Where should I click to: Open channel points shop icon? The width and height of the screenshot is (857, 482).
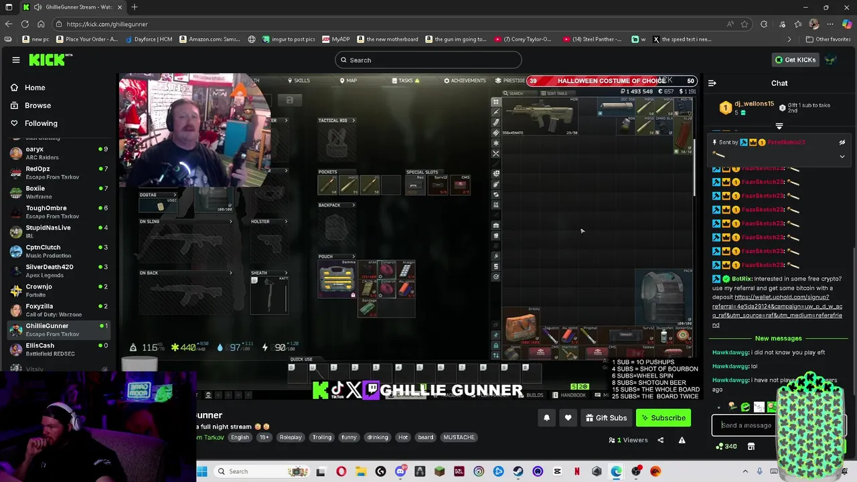click(x=751, y=447)
